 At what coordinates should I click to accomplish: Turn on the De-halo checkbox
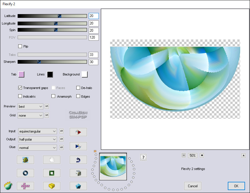coord(78,88)
